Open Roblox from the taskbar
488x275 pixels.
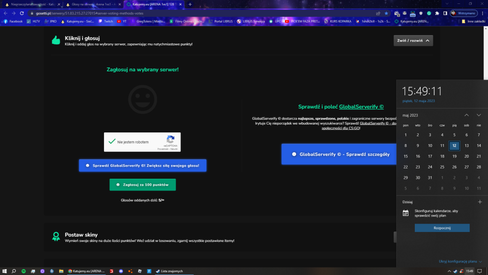click(x=140, y=271)
